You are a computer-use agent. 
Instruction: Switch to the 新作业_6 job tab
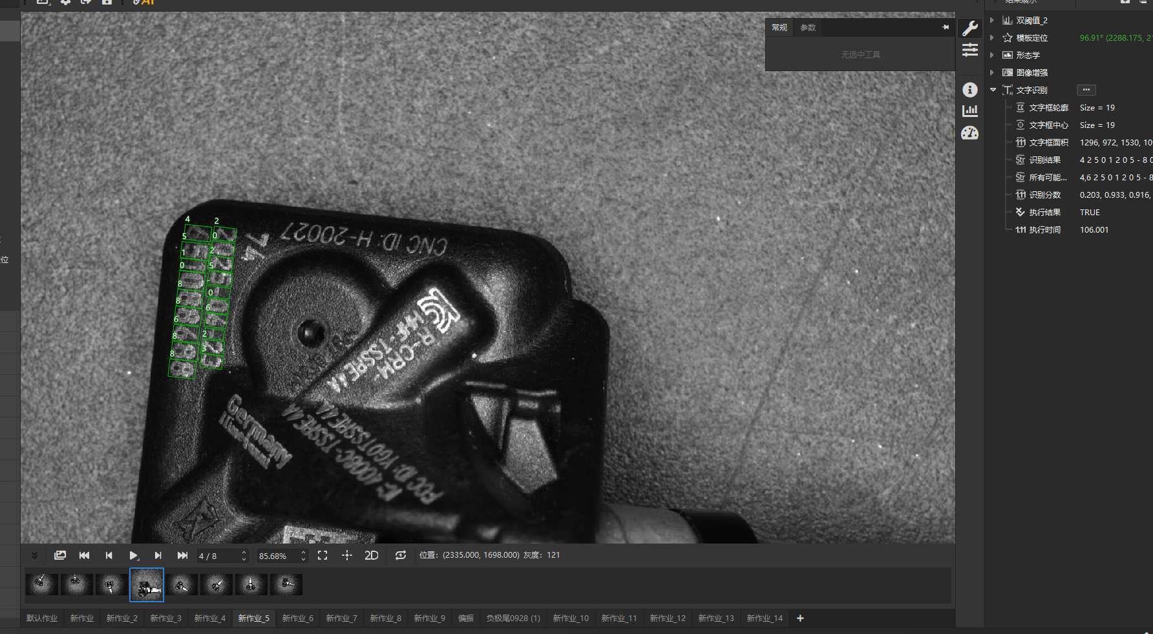pos(297,618)
